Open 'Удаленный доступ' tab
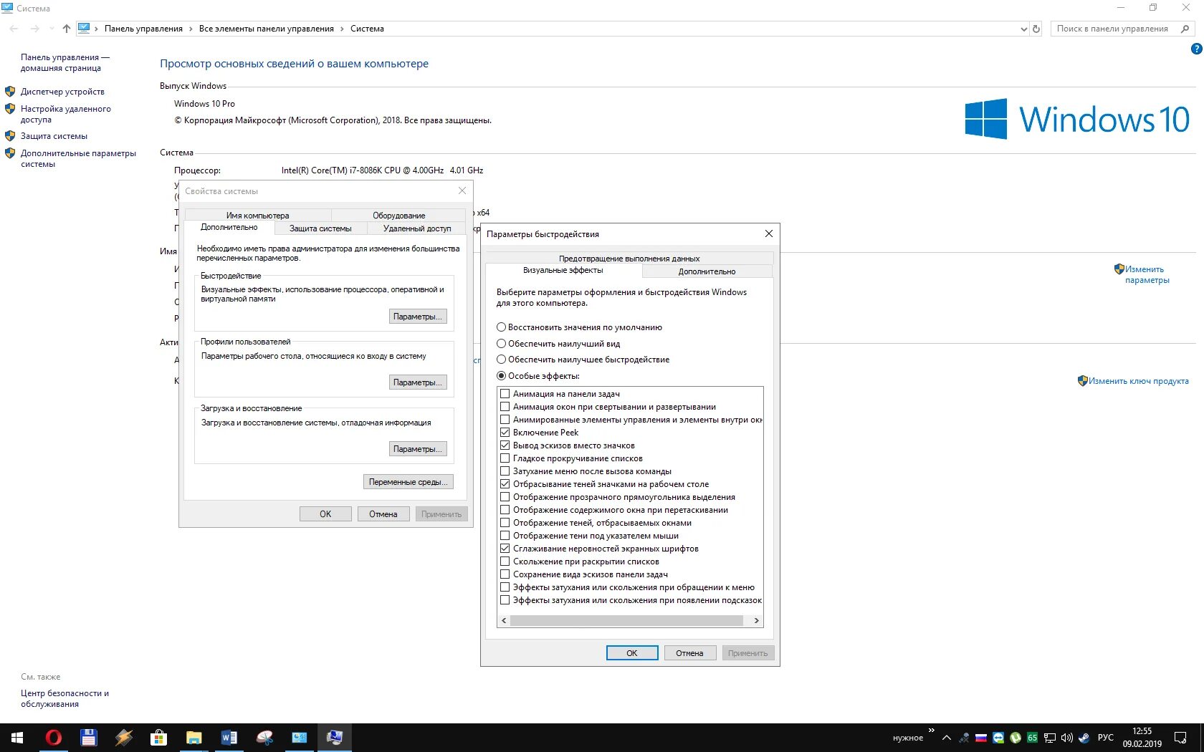 pos(417,228)
